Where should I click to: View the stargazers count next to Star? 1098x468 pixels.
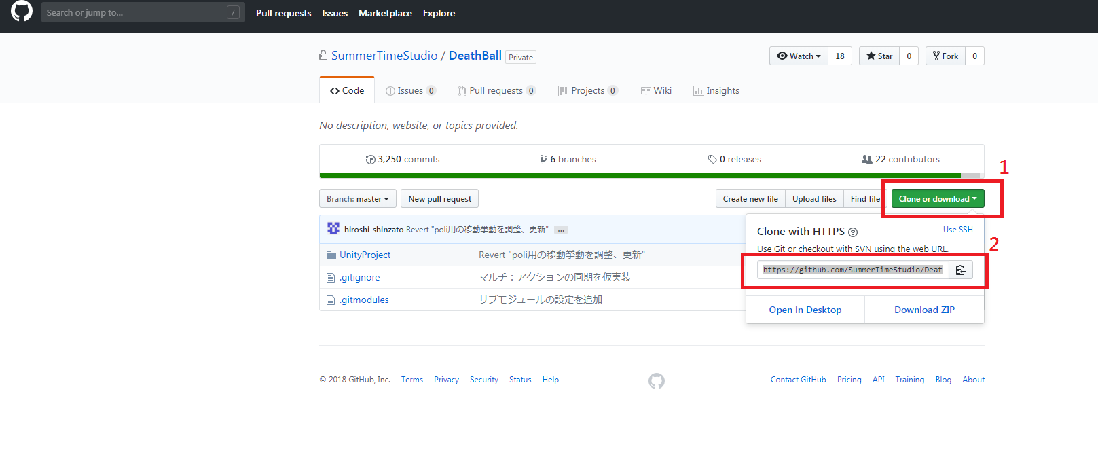point(909,56)
